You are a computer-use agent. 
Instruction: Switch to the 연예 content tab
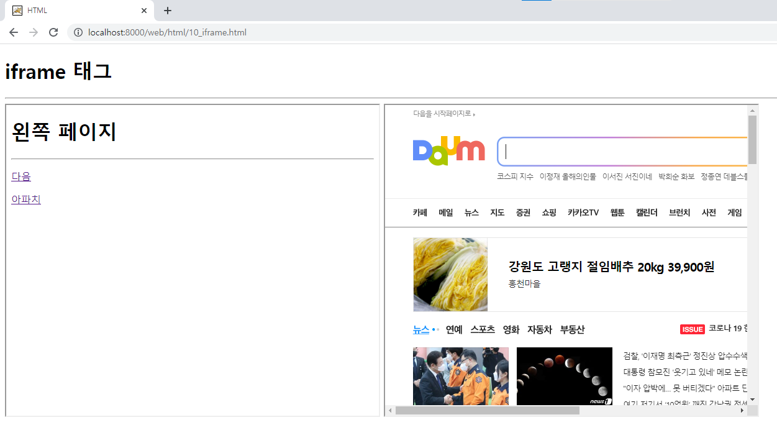[x=454, y=329]
